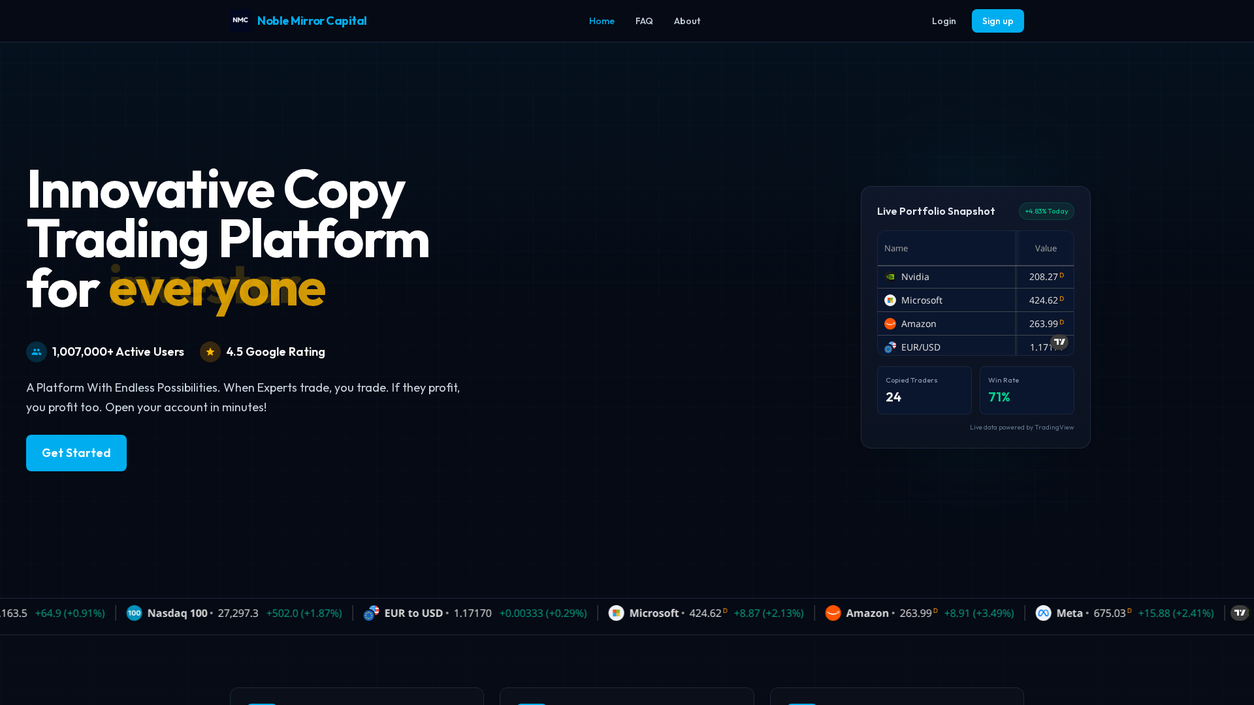1254x705 pixels.
Task: Click the EUR/USD flag icon in table
Action: pyautogui.click(x=890, y=347)
